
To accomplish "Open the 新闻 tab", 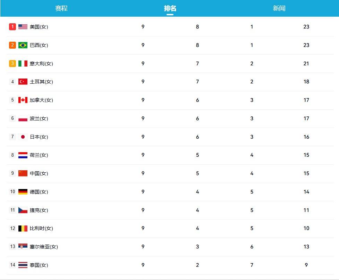I will 279,8.
